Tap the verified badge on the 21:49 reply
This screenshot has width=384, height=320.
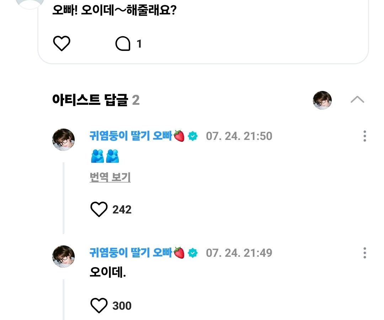193,253
